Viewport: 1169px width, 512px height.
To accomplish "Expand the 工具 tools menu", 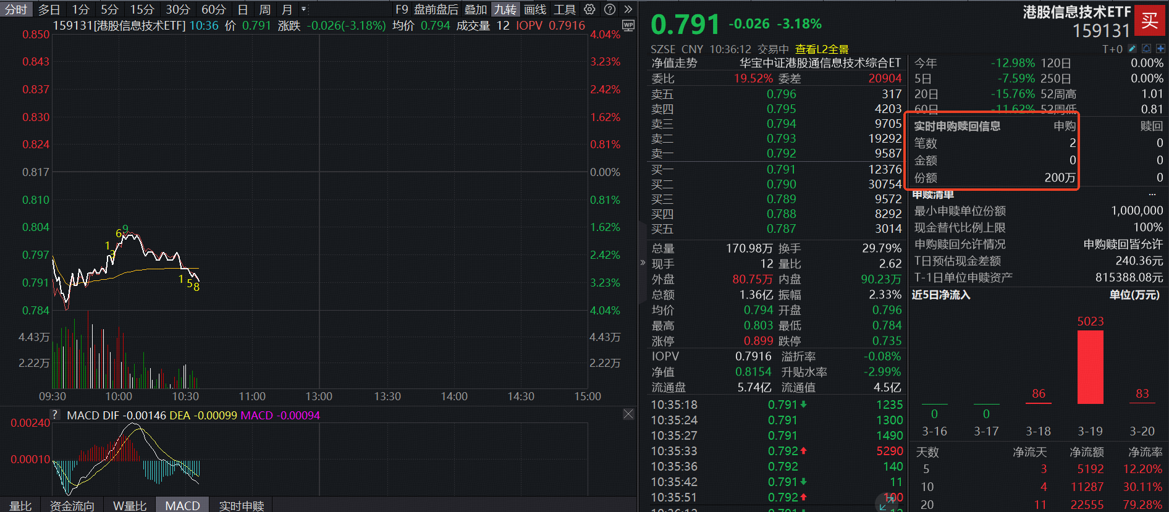I will [x=564, y=9].
